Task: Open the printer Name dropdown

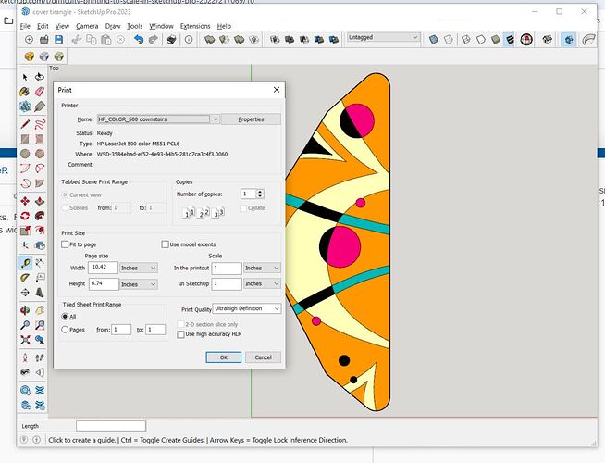Action: (x=215, y=119)
